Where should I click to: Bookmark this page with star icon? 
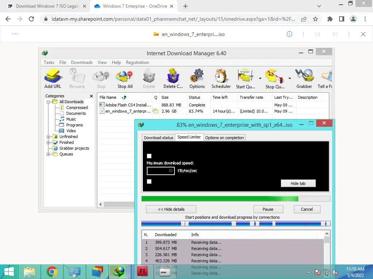(x=315, y=19)
